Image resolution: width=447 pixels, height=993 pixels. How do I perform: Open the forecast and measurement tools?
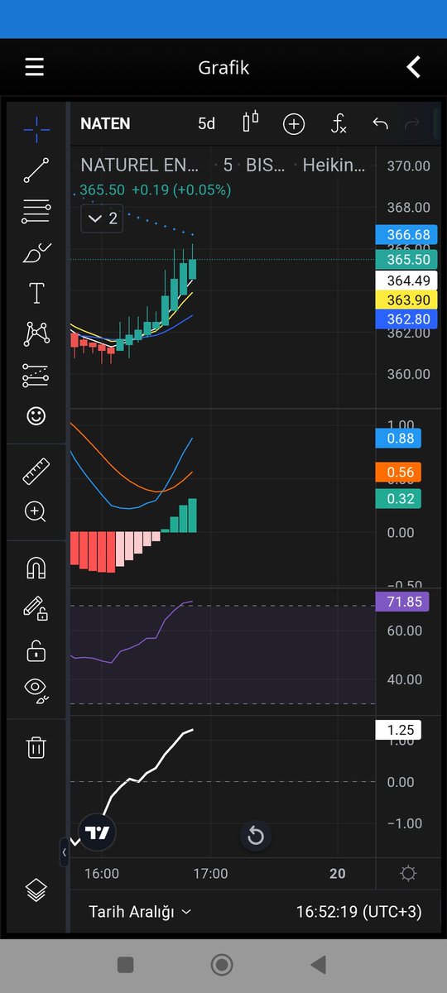(36, 375)
